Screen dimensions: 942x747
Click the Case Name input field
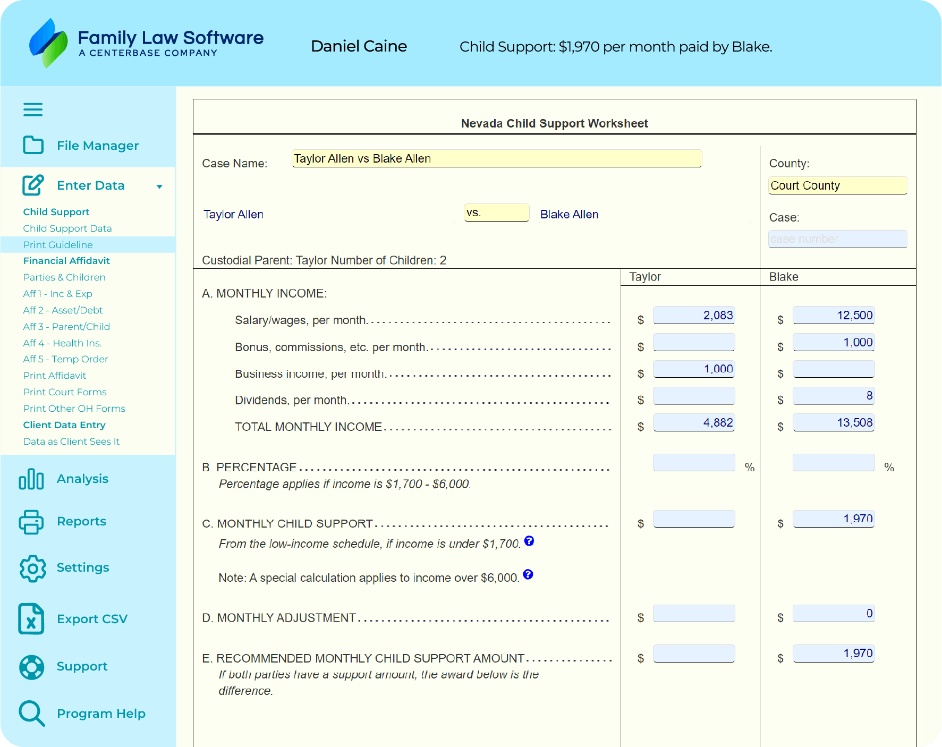[497, 159]
